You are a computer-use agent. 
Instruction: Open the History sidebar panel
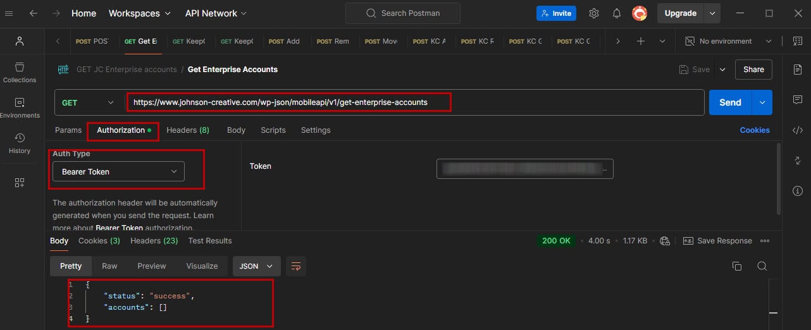[x=20, y=143]
